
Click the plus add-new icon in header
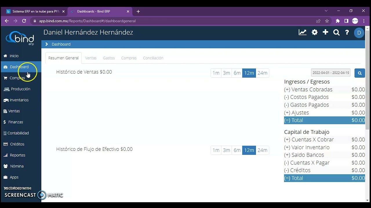pyautogui.click(x=325, y=32)
